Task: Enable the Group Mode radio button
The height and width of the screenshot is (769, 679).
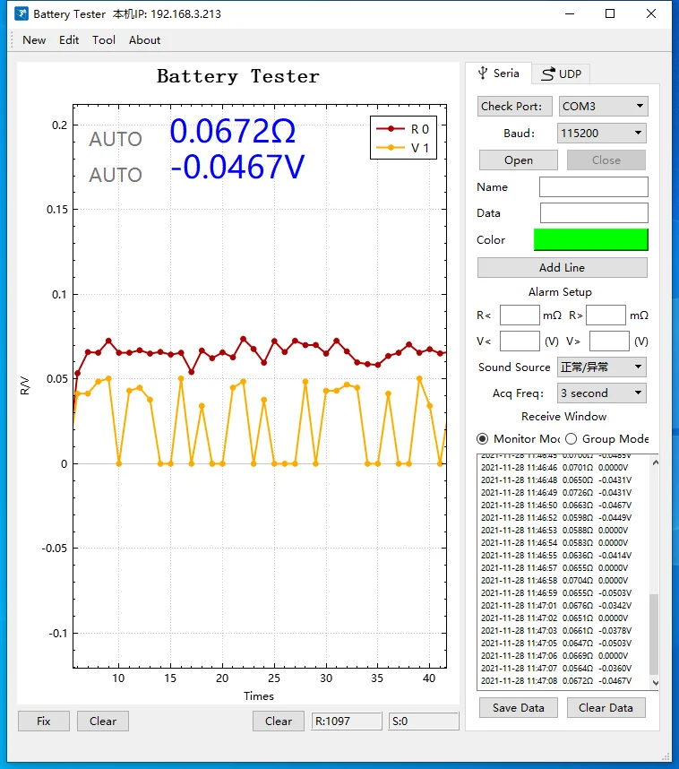Action: click(x=572, y=439)
